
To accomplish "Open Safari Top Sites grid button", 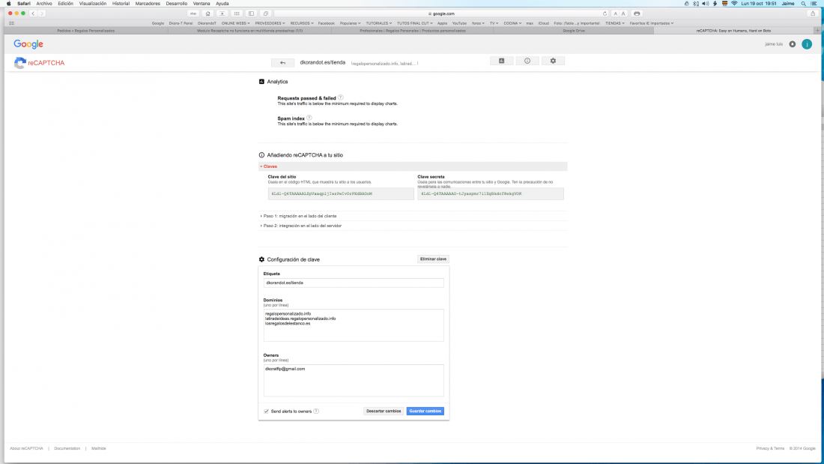I will tap(237, 13).
